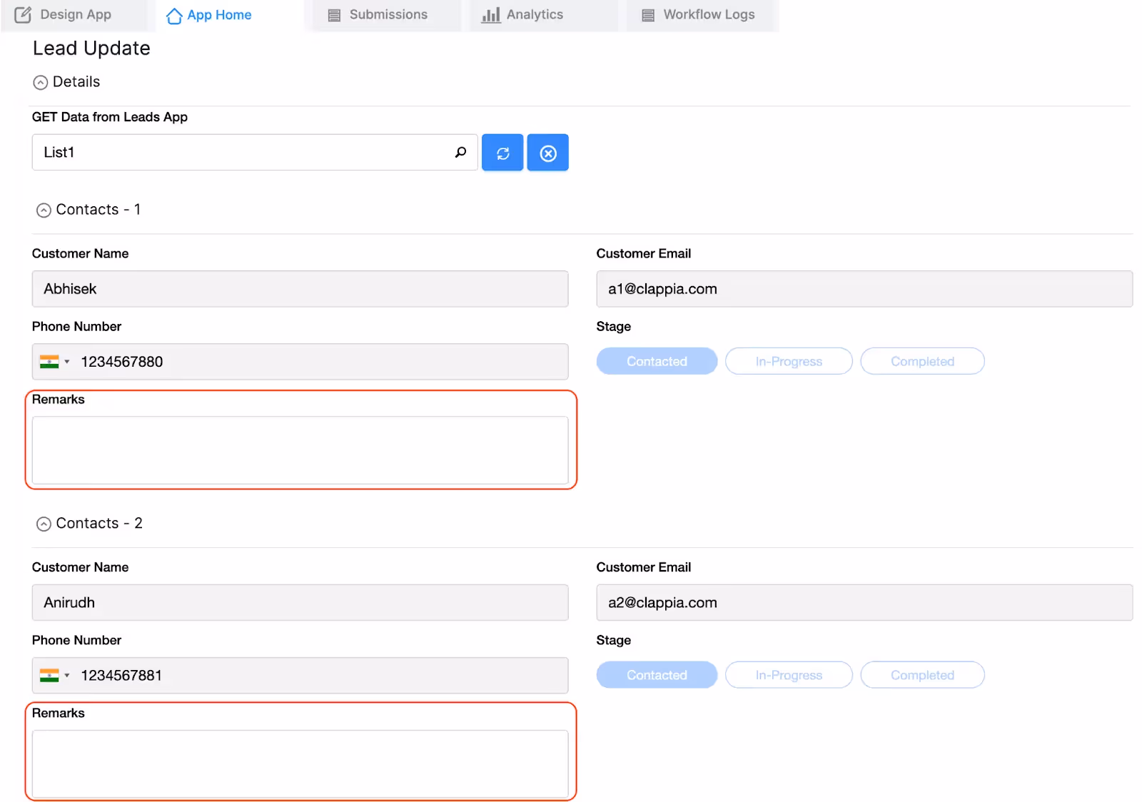Click the Lead Update heading
This screenshot has width=1142, height=802.
(x=91, y=49)
